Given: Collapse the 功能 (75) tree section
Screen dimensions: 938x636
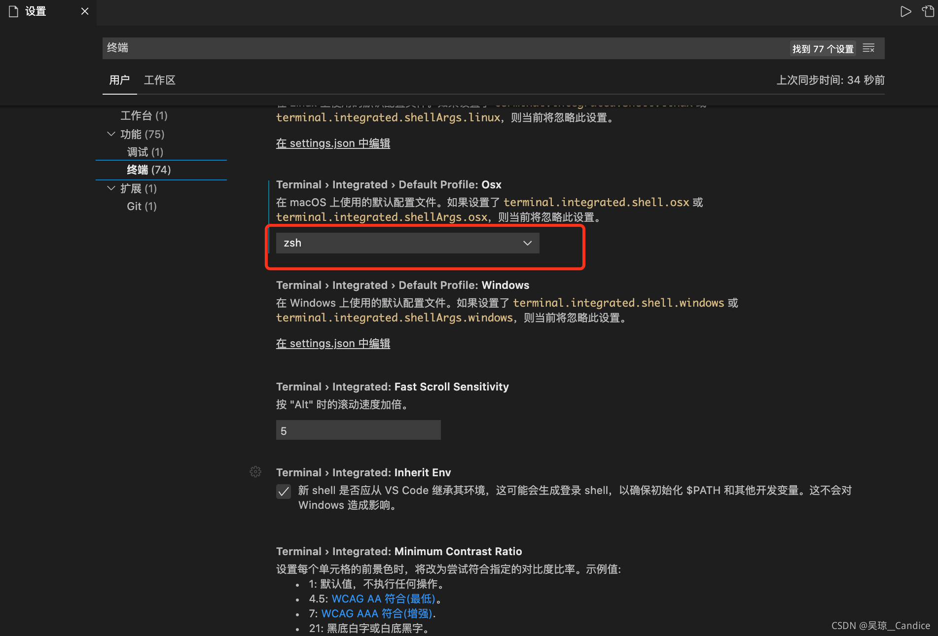Looking at the screenshot, I should [111, 134].
